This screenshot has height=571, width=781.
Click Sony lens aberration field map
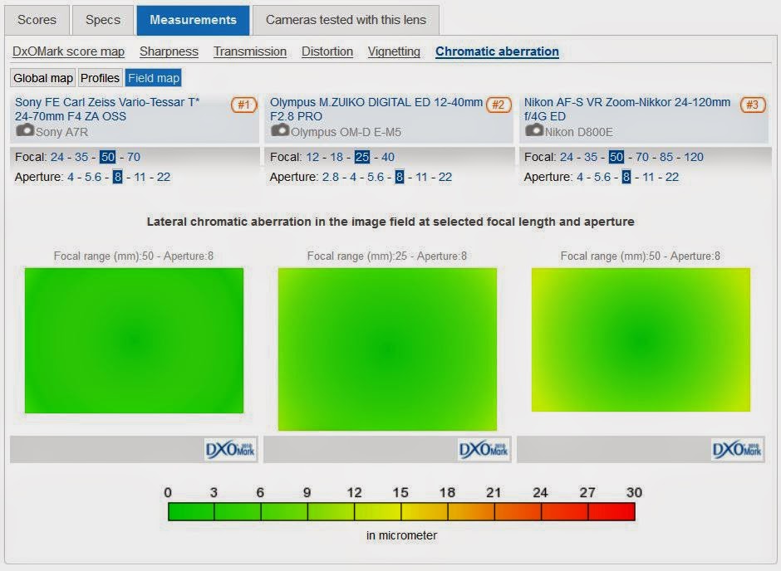(134, 341)
